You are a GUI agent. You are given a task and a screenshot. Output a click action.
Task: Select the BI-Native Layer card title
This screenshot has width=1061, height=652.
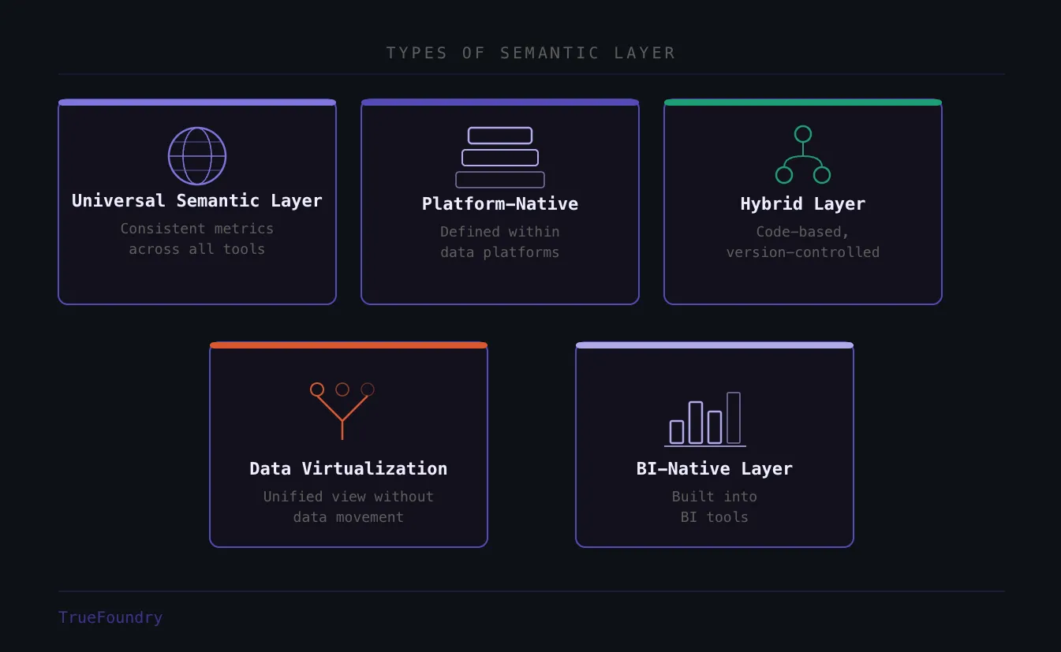click(715, 469)
